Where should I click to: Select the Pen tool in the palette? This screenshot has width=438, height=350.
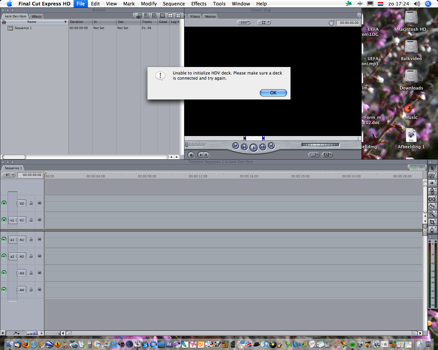pos(432,230)
